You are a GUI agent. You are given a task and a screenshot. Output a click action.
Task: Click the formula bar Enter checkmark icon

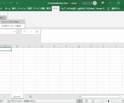(31, 32)
